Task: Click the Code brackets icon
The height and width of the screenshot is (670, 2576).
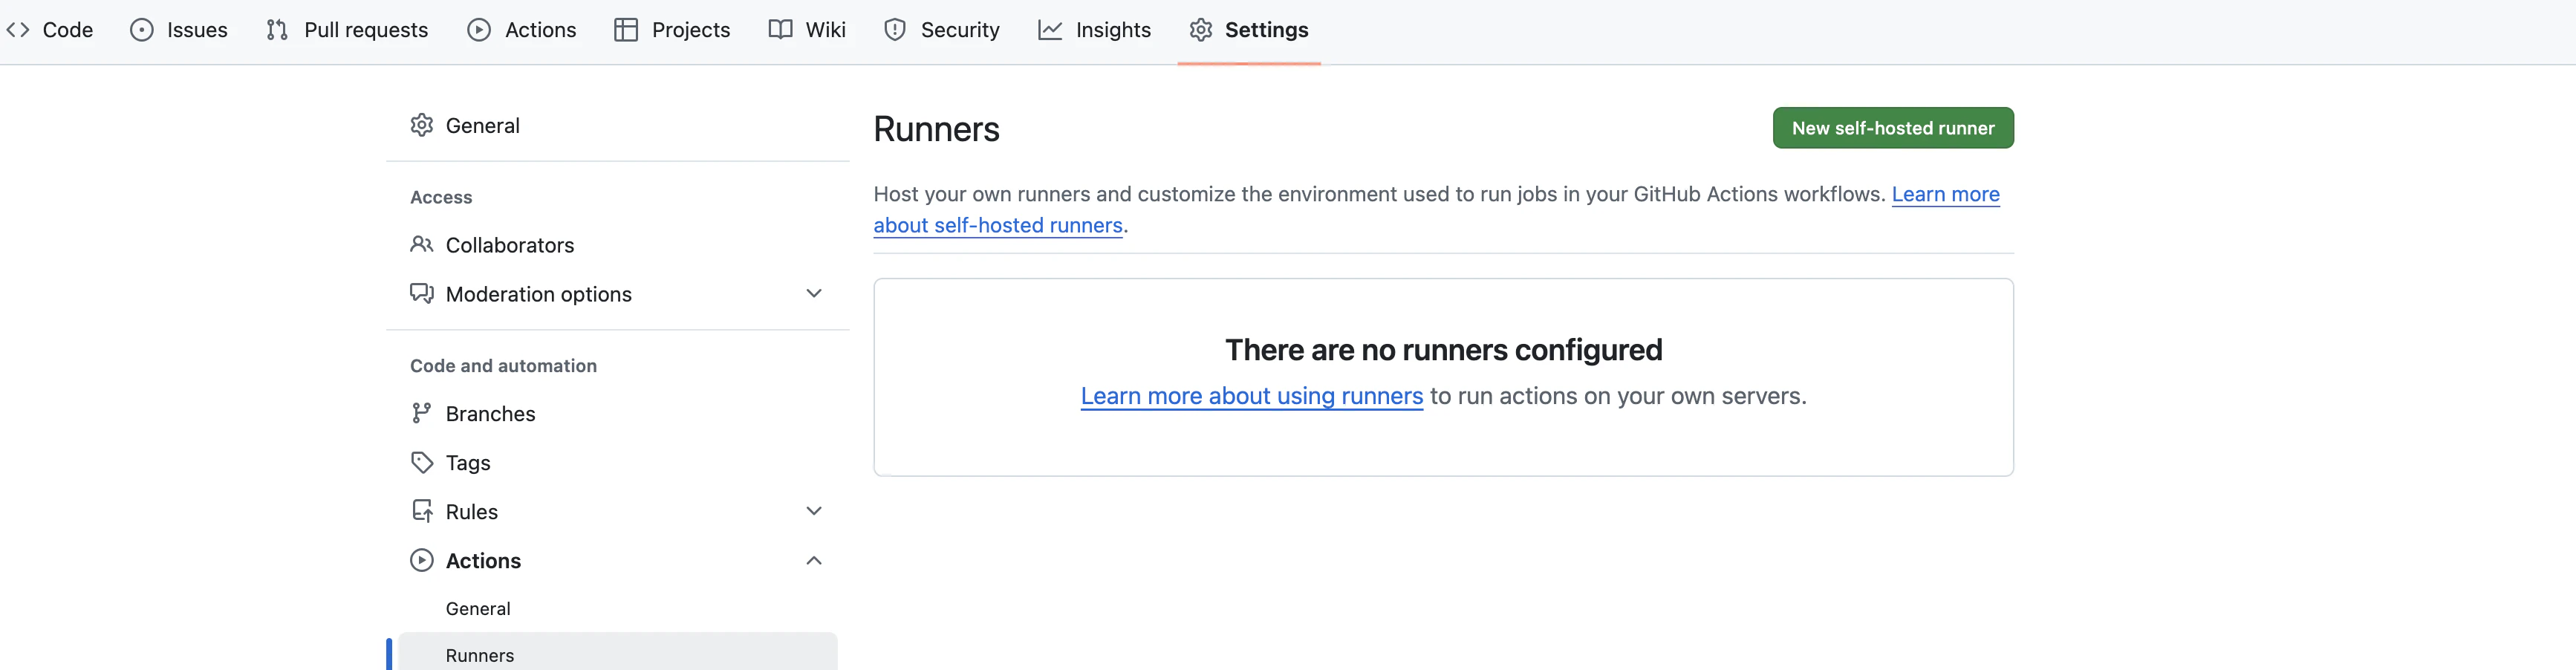Action: pyautogui.click(x=18, y=30)
